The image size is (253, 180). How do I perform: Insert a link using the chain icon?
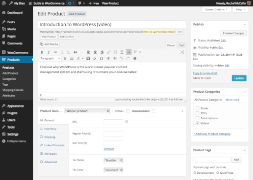(x=109, y=52)
